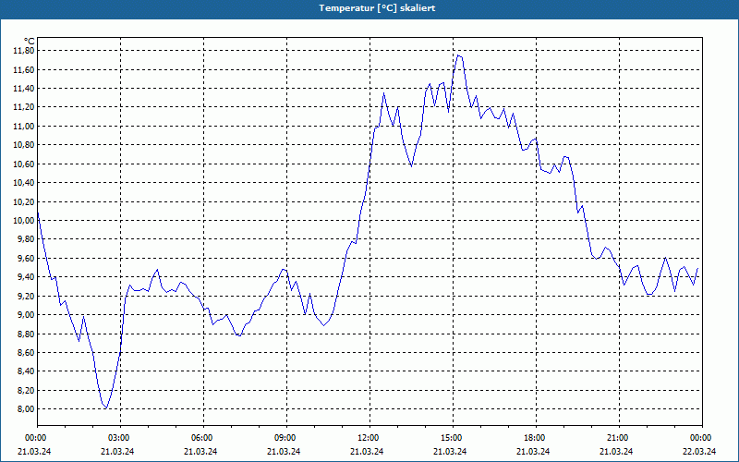Click the 9,00 y-axis label
This screenshot has width=739, height=462.
(x=26, y=315)
